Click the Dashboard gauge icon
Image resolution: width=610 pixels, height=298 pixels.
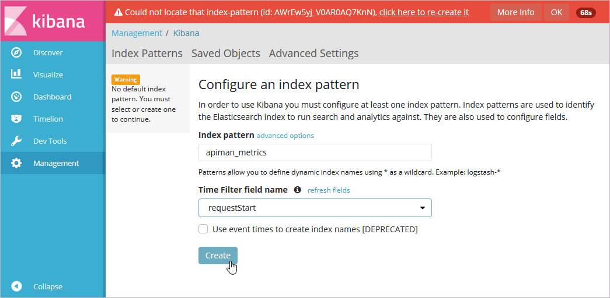tap(16, 97)
